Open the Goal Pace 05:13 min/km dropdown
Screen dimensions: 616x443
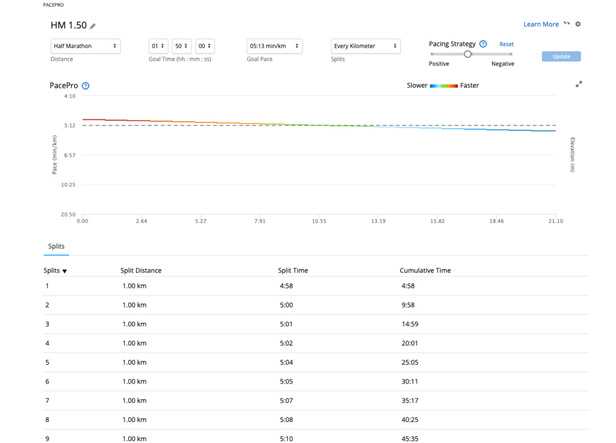pos(274,46)
